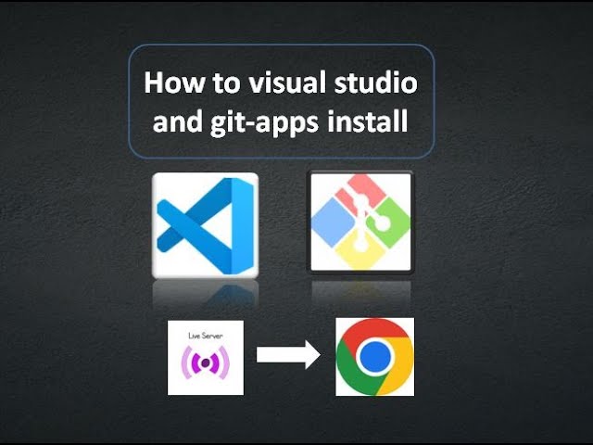The image size is (593, 445).
Task: Click the Visual Studio Code logo
Action: 206,225
